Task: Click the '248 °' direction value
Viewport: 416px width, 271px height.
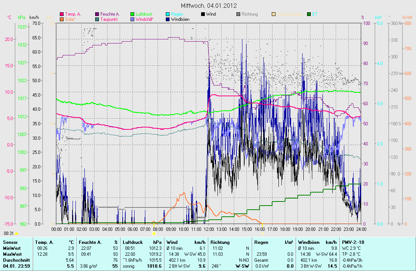Action: (x=216, y=266)
